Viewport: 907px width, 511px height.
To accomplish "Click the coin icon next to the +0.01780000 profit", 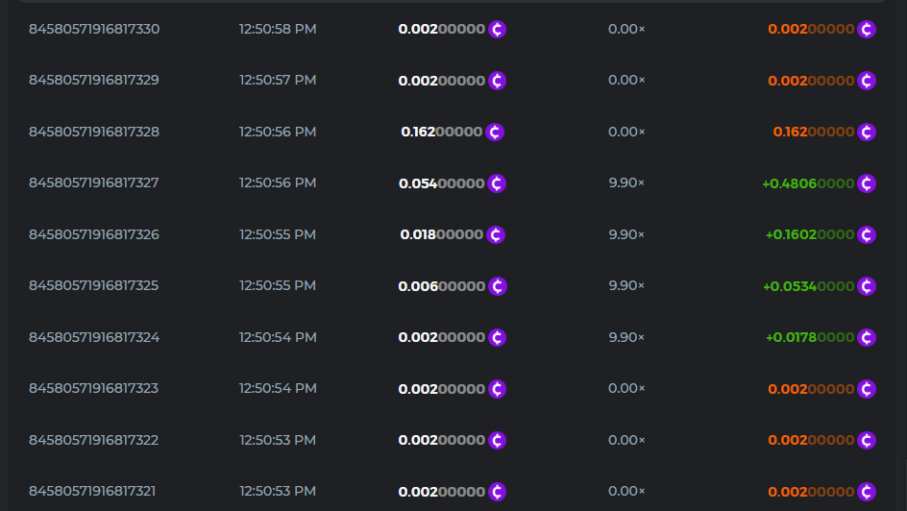I will click(x=867, y=337).
